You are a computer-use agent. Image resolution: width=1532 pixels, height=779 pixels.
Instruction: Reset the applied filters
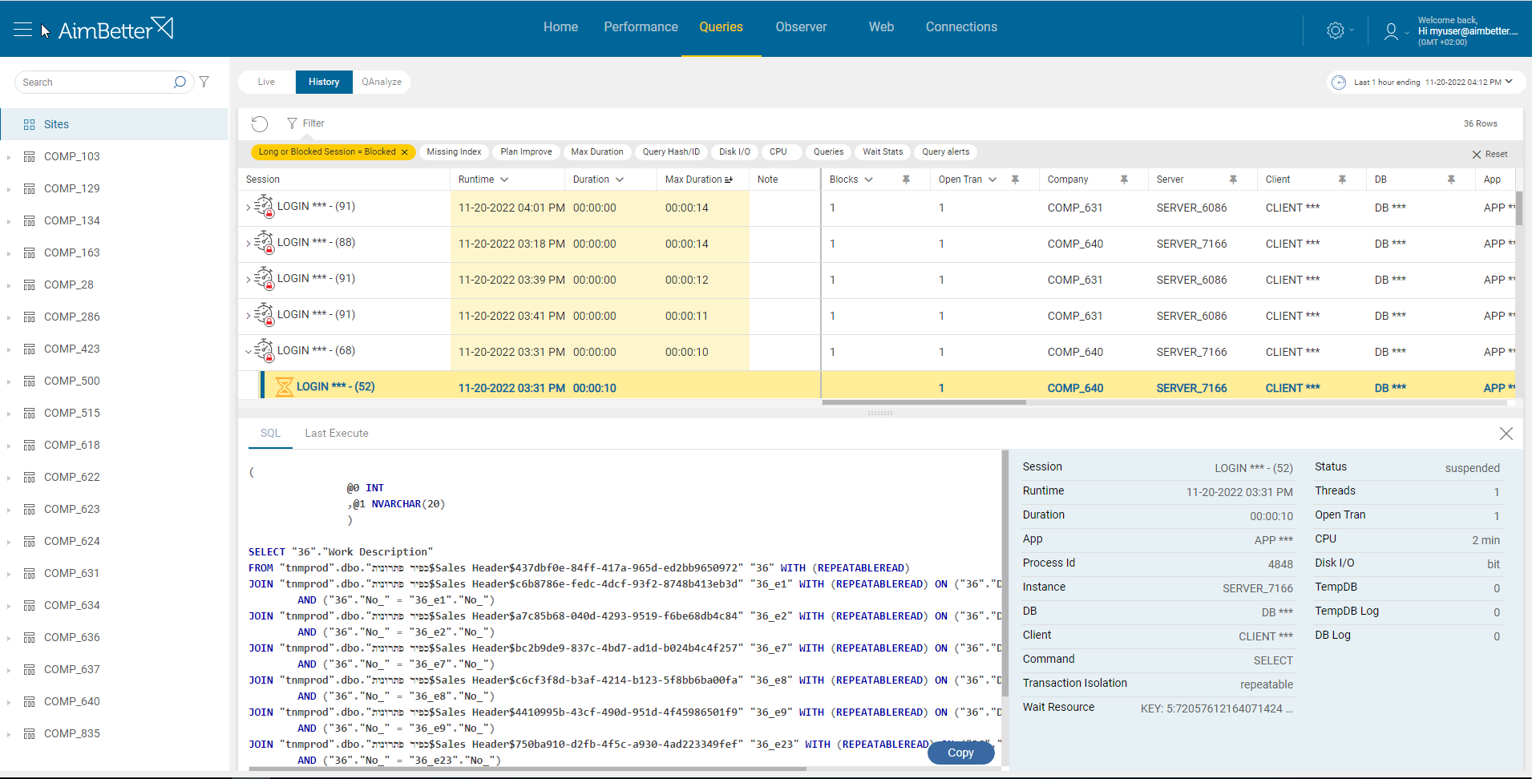1490,154
